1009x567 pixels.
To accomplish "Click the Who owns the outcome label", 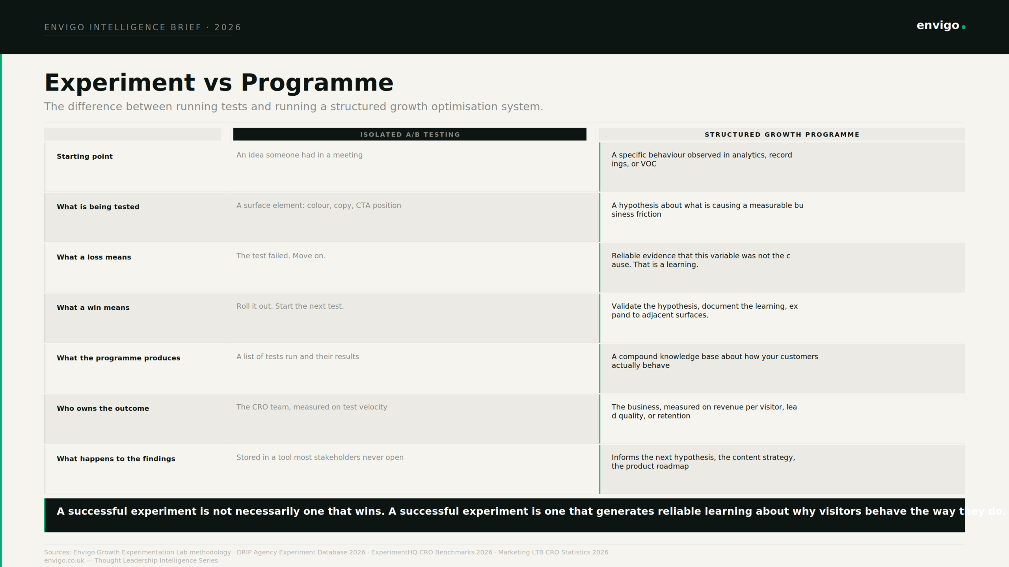I will click(x=103, y=408).
